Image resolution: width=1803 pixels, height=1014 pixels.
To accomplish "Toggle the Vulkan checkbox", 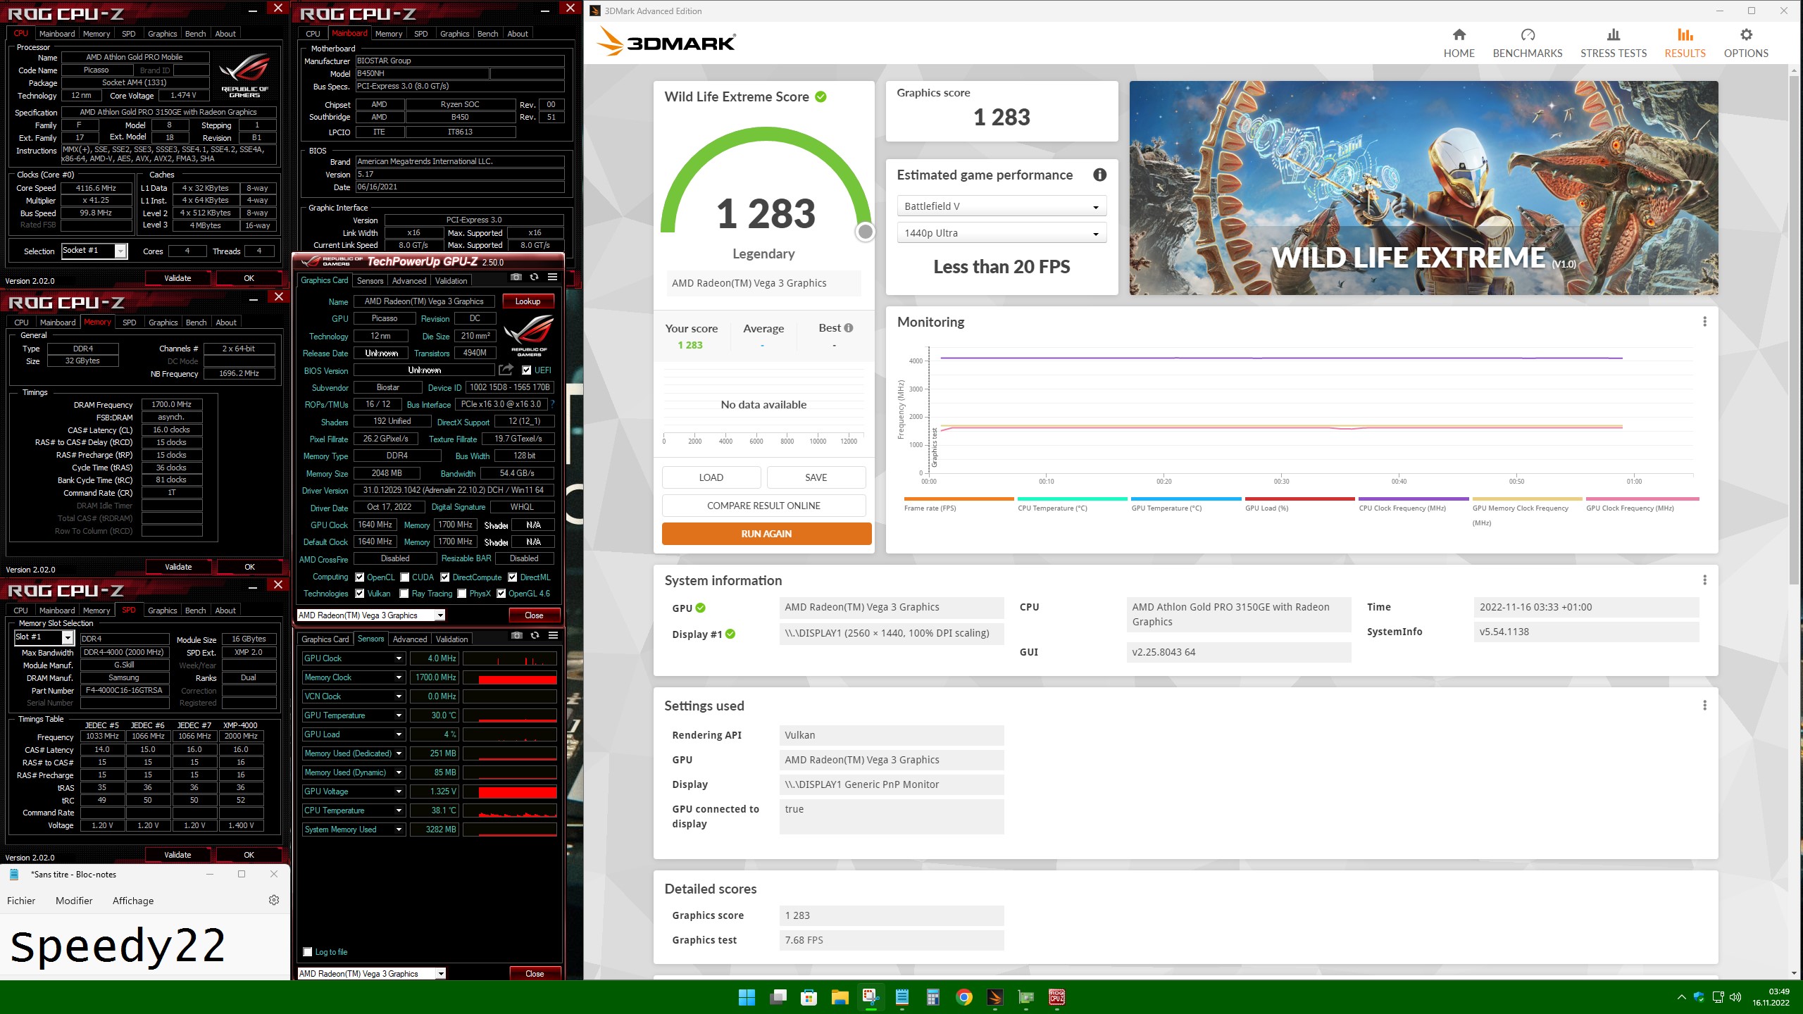I will 359,594.
